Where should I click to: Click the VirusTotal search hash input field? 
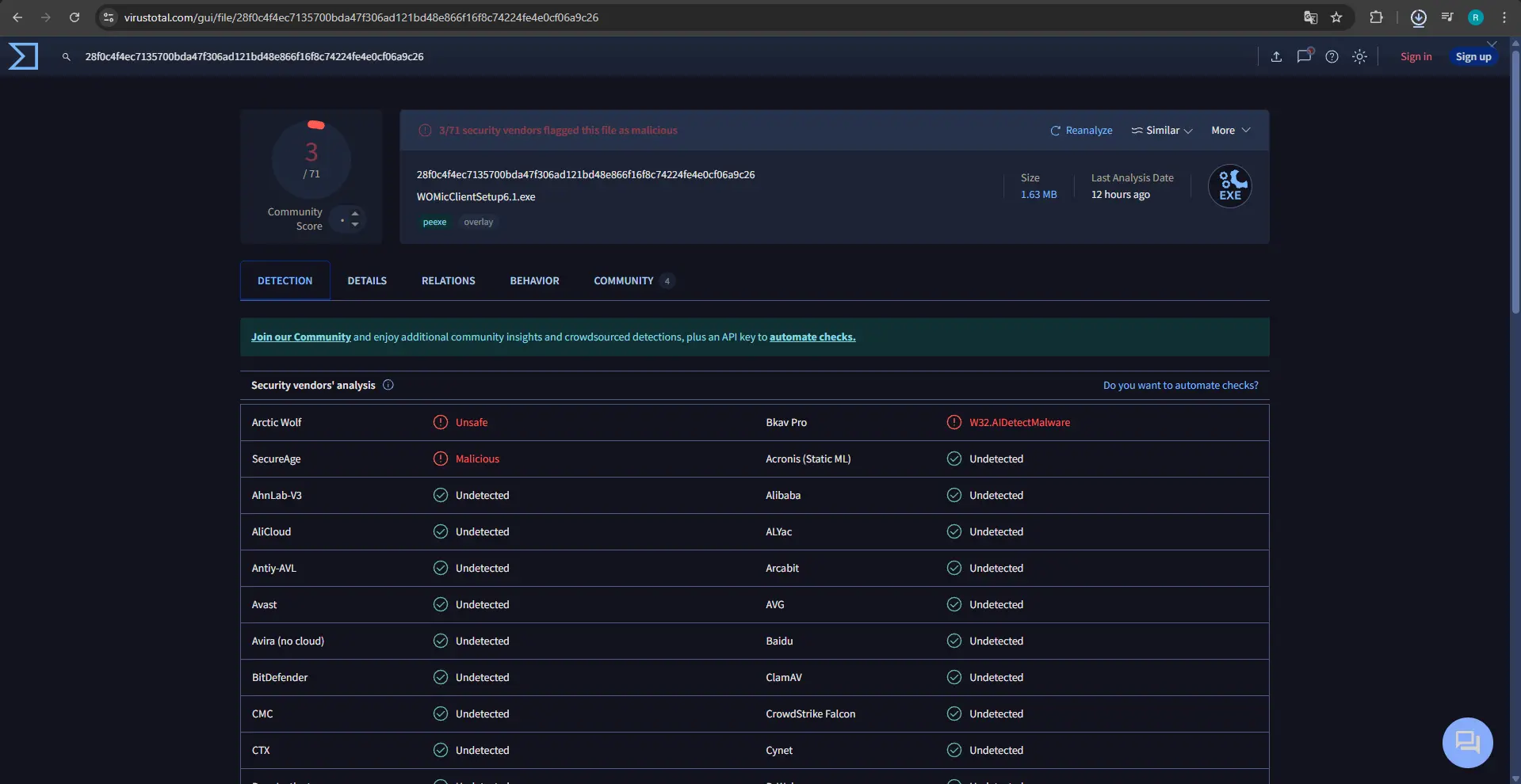(254, 56)
